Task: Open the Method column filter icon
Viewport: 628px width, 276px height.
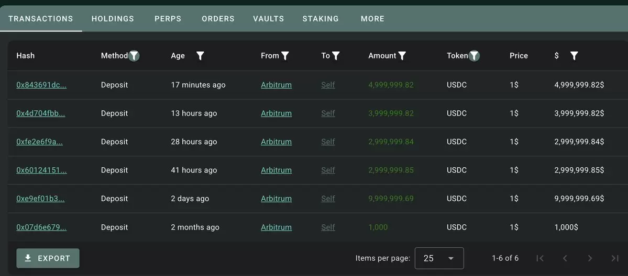Action: click(x=134, y=55)
